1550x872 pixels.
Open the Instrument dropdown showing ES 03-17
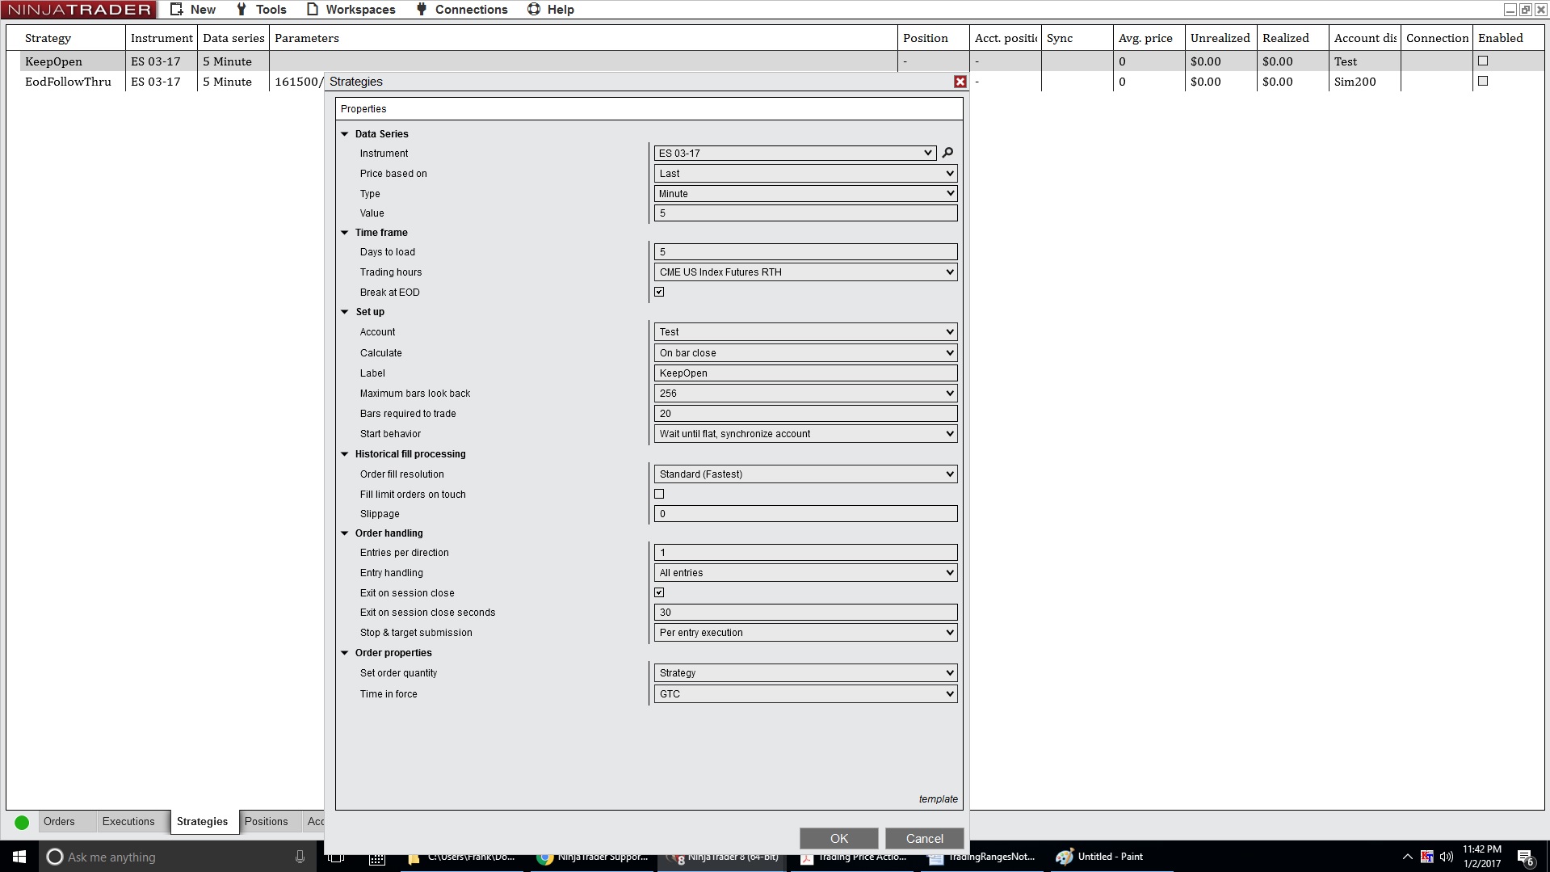click(795, 153)
